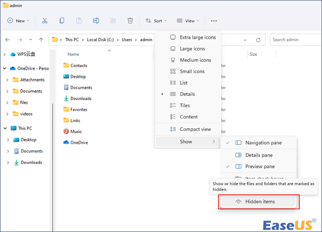The width and height of the screenshot is (322, 232).
Task: Click the Rename icon in toolbar
Action: point(96,21)
